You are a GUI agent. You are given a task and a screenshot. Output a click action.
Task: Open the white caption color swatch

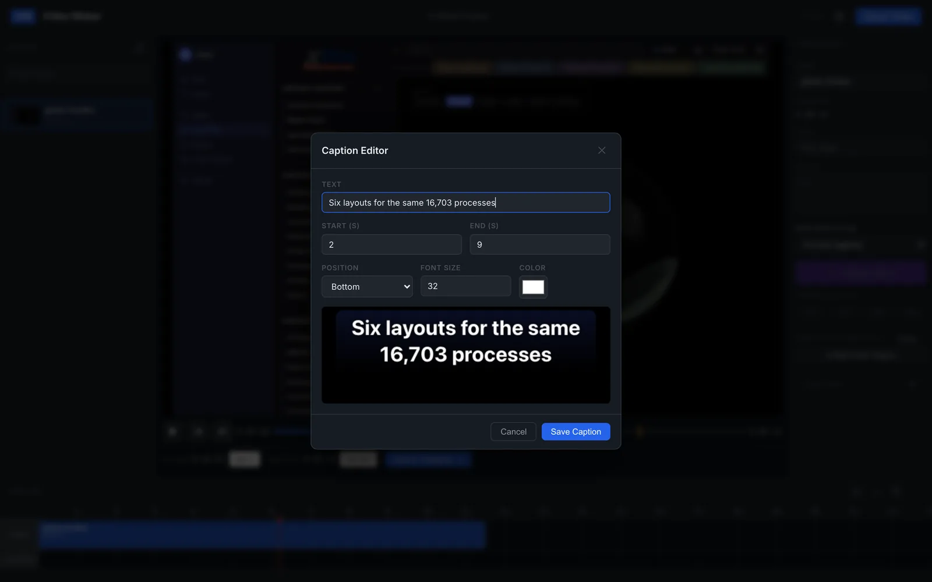[533, 287]
